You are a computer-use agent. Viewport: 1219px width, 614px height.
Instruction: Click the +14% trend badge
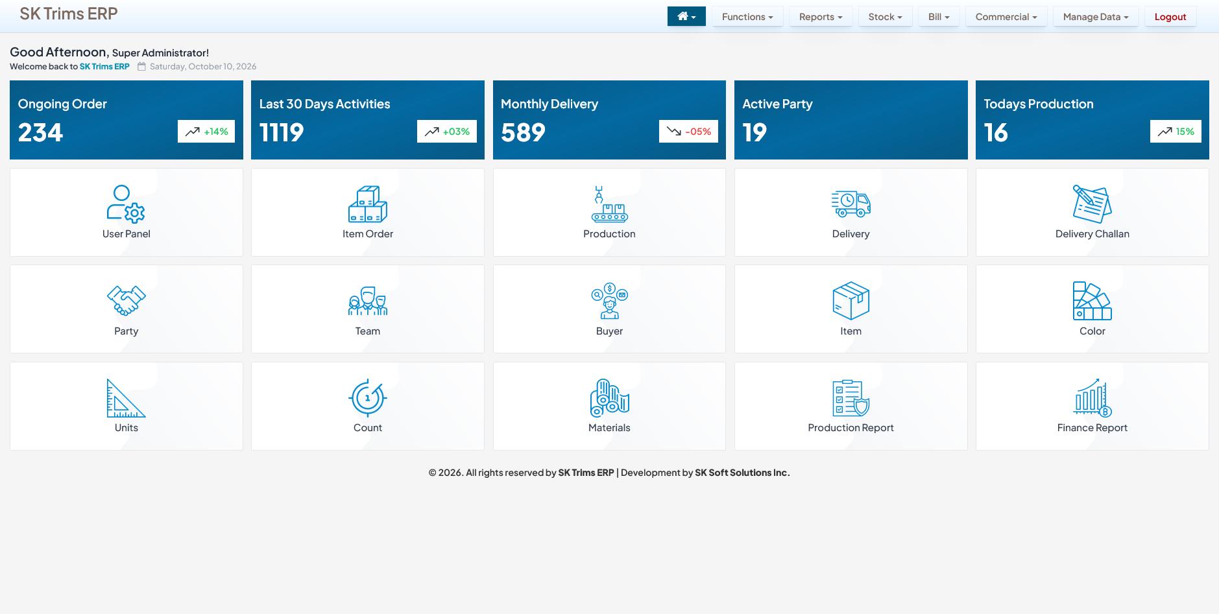click(x=206, y=132)
